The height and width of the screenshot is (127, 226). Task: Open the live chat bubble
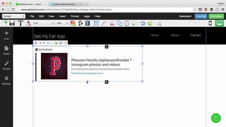[x=216, y=118]
